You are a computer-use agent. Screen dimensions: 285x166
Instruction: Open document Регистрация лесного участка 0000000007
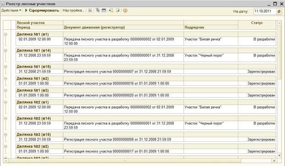tap(118, 72)
